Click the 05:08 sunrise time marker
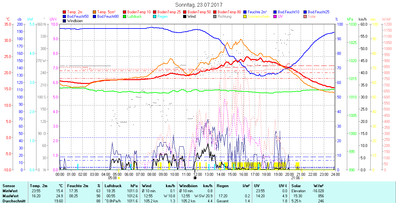This screenshot has height=203, width=396. 112,178
